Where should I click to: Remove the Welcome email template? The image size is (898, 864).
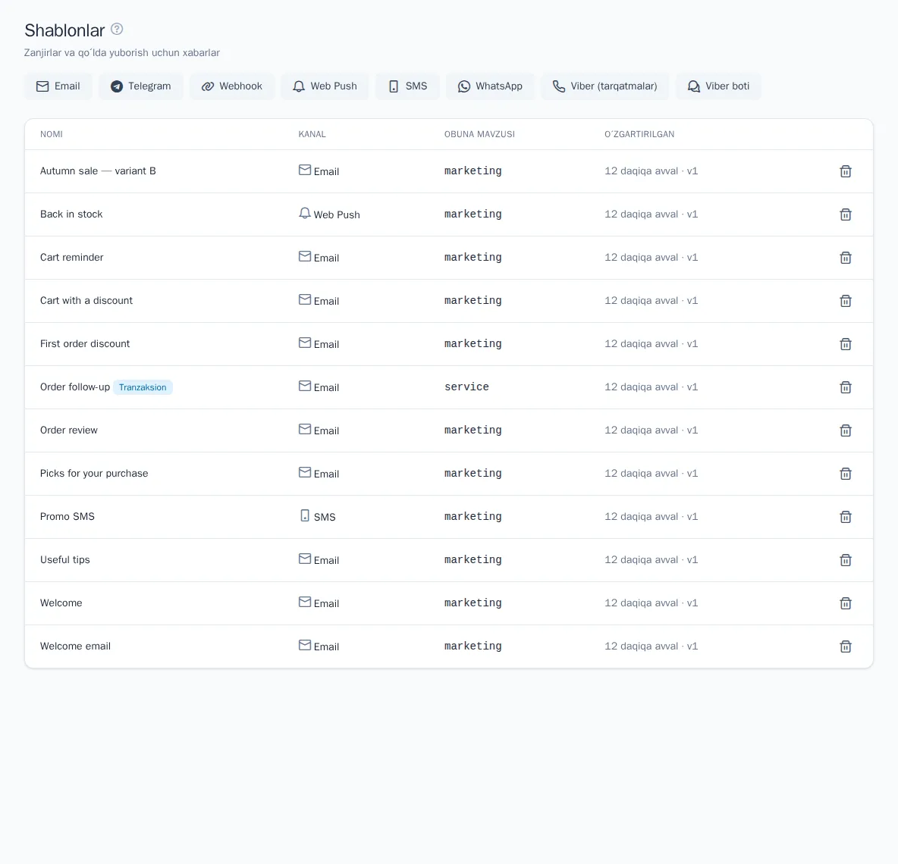pyautogui.click(x=846, y=646)
